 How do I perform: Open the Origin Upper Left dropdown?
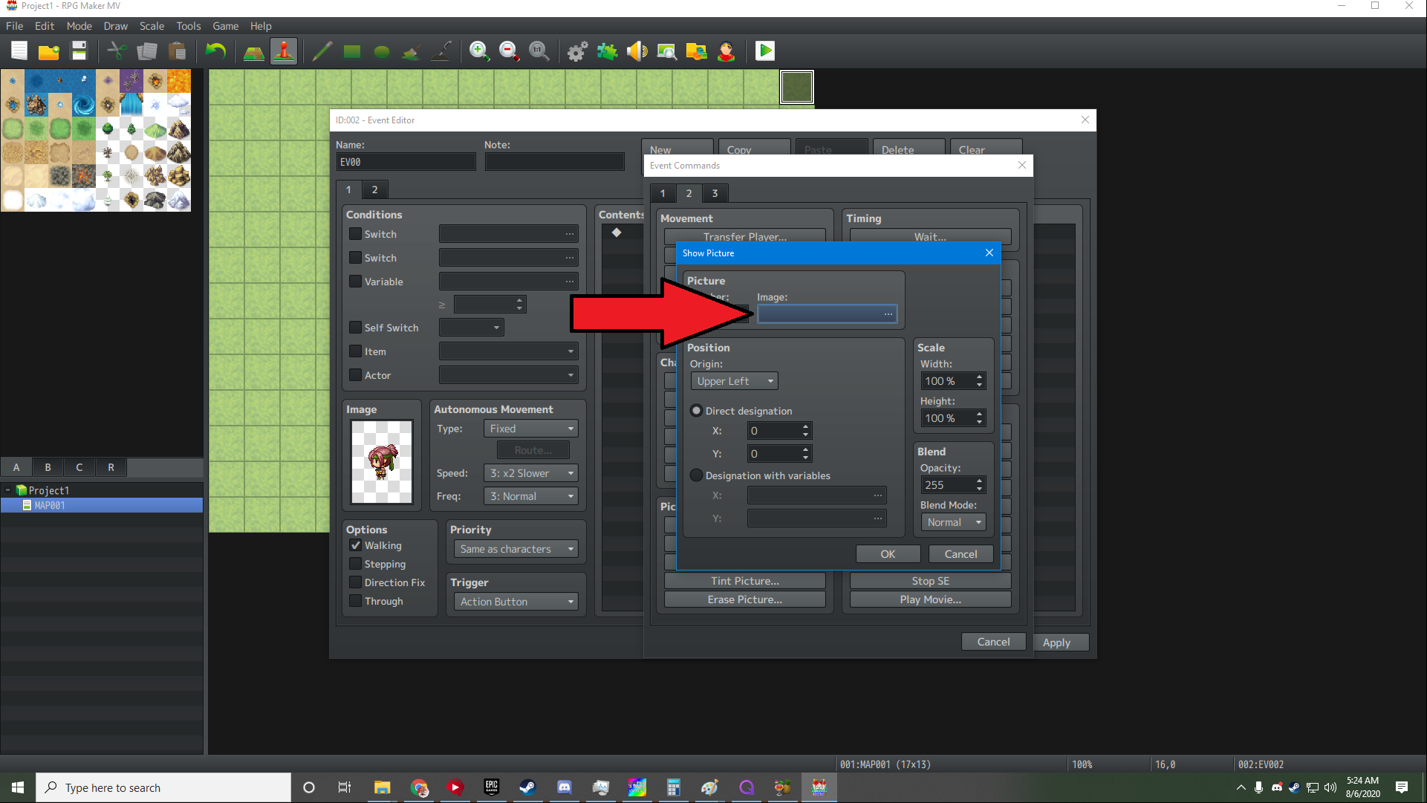click(734, 381)
